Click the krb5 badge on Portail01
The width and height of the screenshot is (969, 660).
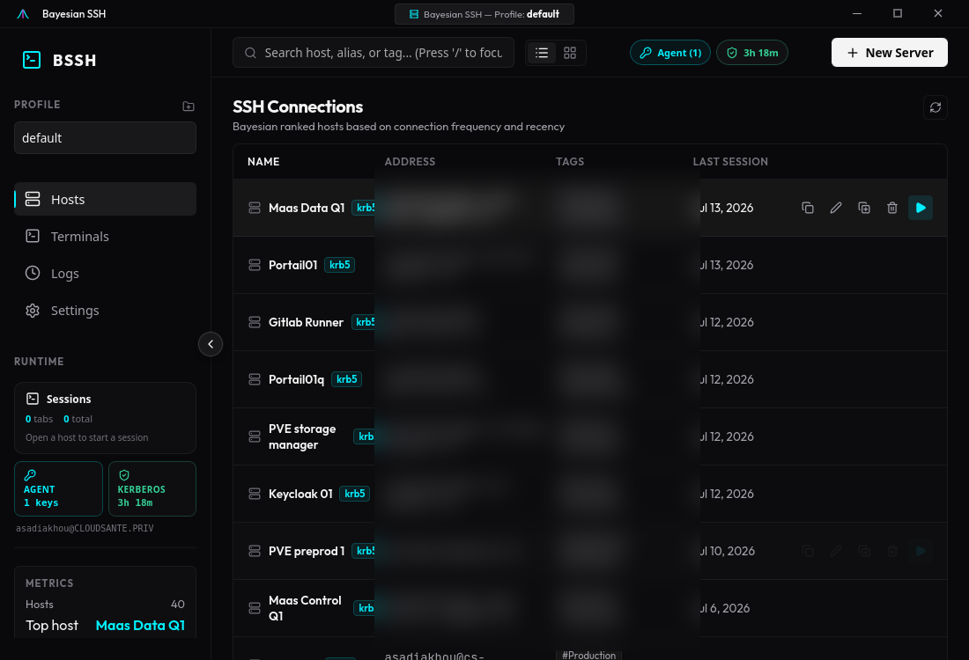pos(339,265)
